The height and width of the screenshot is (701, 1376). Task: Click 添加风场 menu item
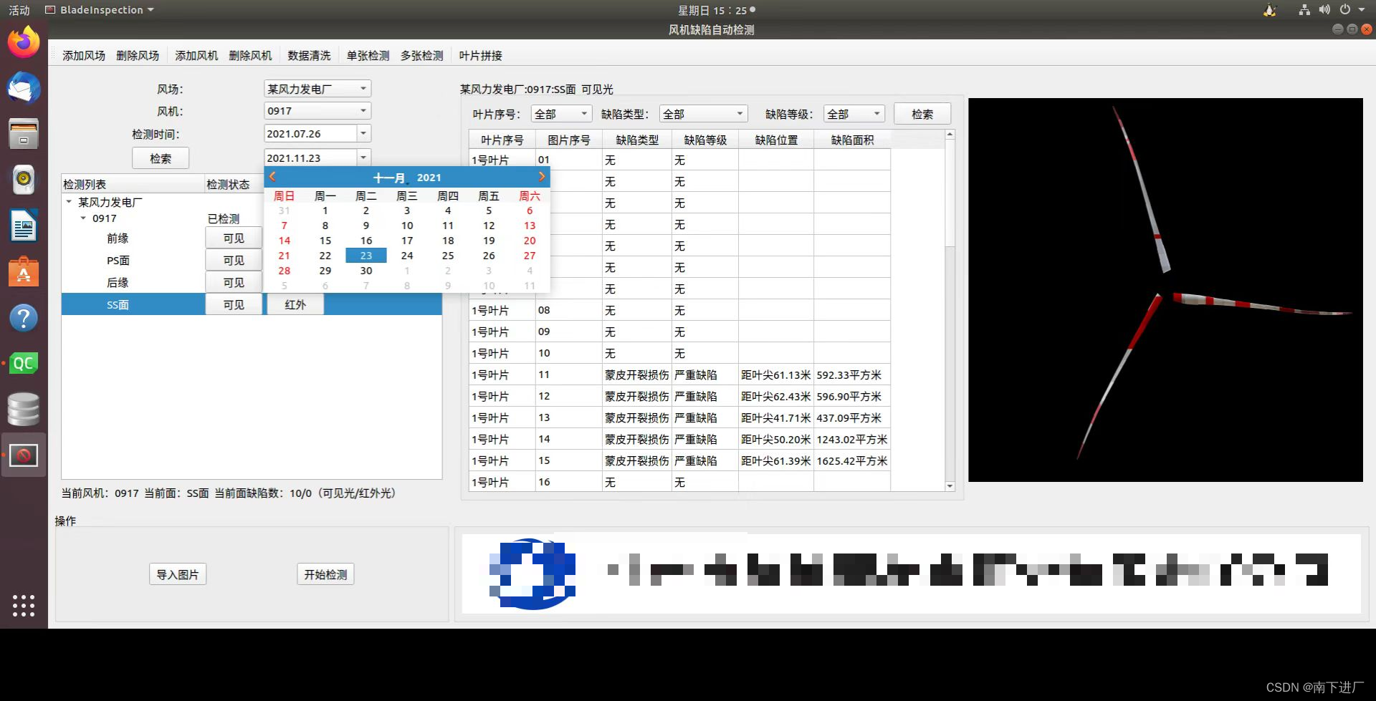pyautogui.click(x=84, y=56)
